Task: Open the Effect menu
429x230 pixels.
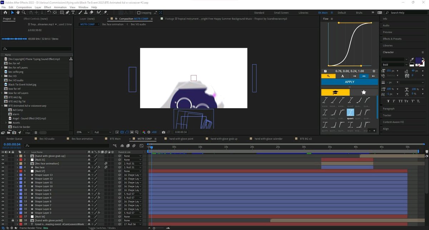Action: pyautogui.click(x=48, y=7)
